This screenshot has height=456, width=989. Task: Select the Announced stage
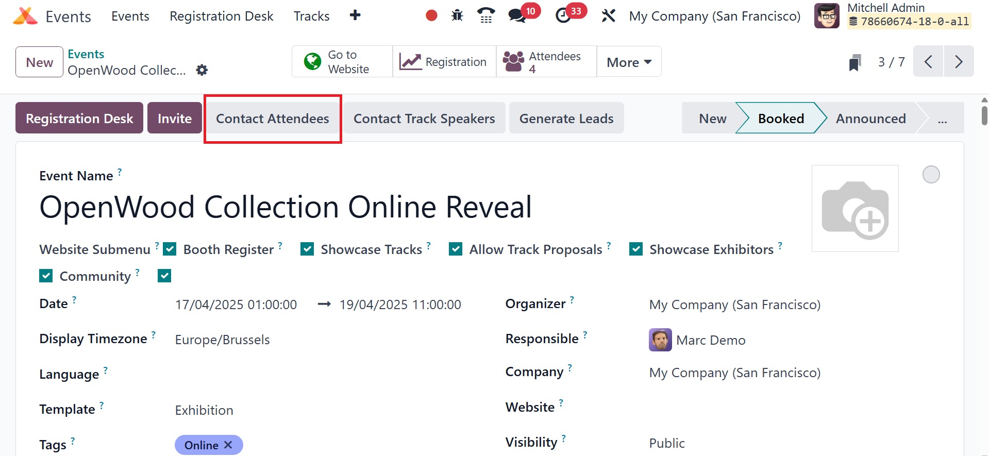[x=871, y=119]
